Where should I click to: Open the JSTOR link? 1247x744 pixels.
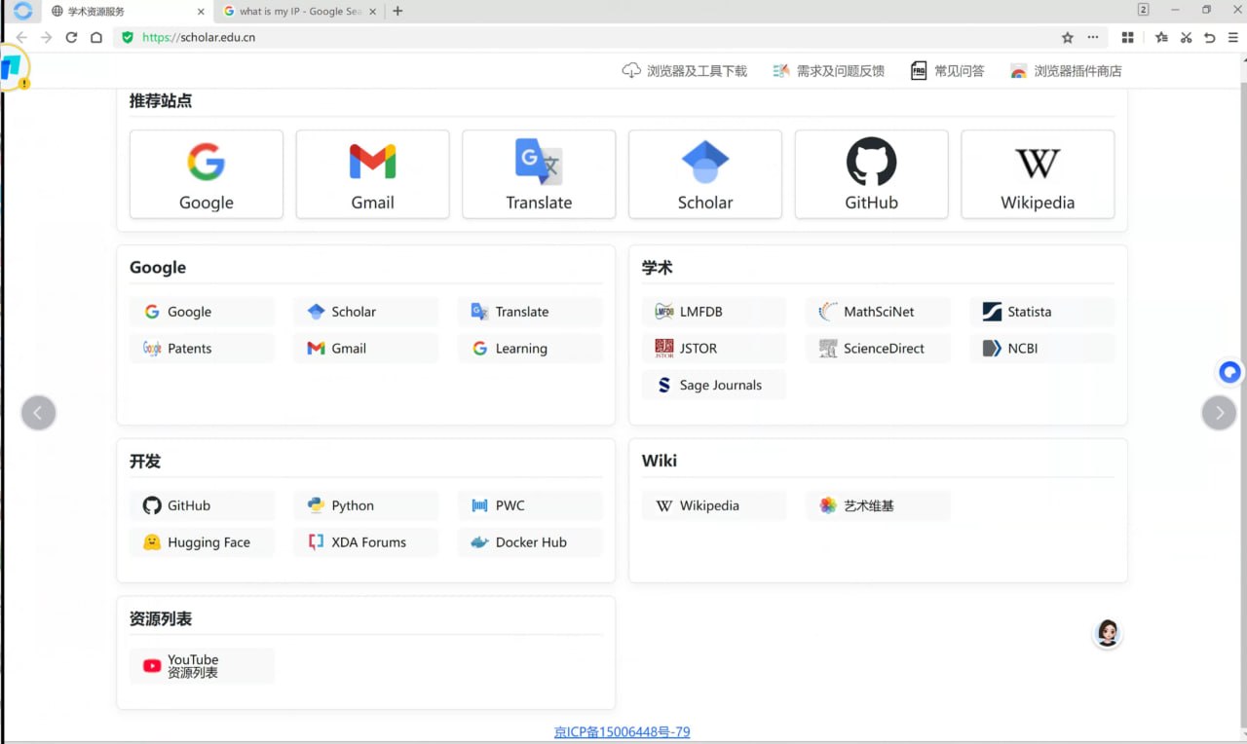tap(714, 349)
